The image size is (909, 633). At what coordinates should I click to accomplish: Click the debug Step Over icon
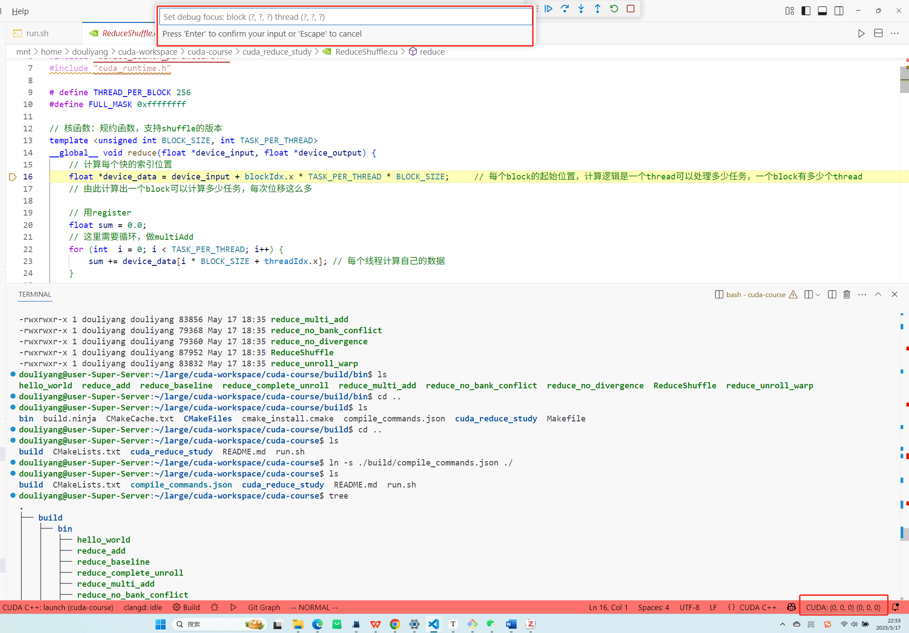click(565, 9)
